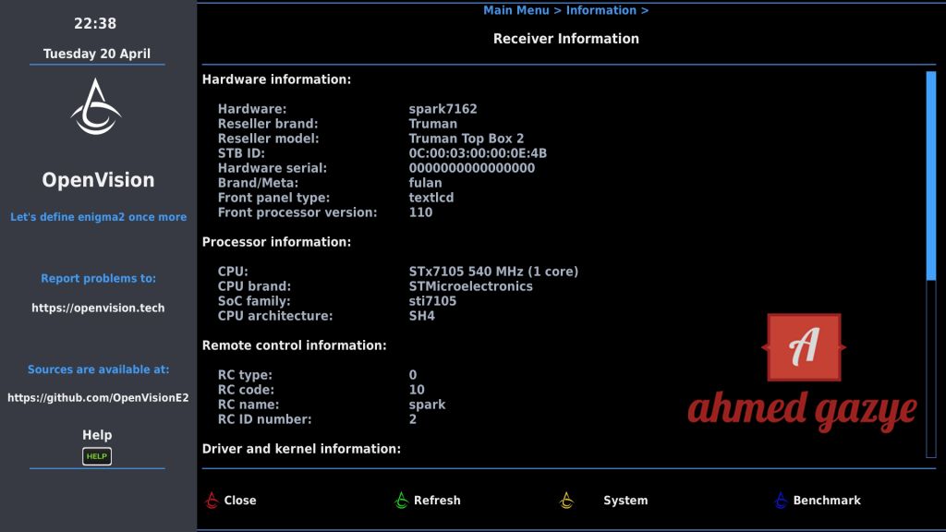This screenshot has height=532, width=946.
Task: Click the OpenVision logo in sidebar
Action: click(96, 107)
